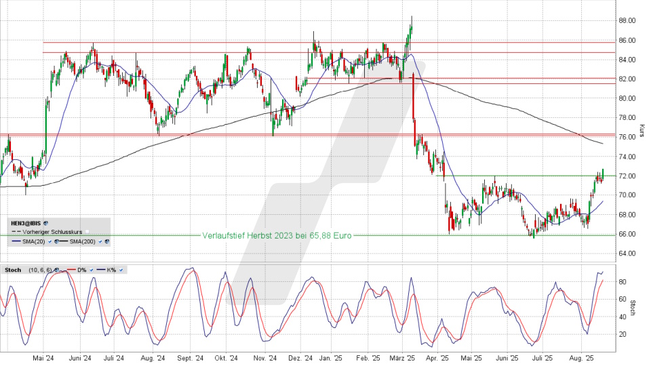This screenshot has width=651, height=366.
Task: Click the Dez. '24 date label
Action: (x=300, y=358)
